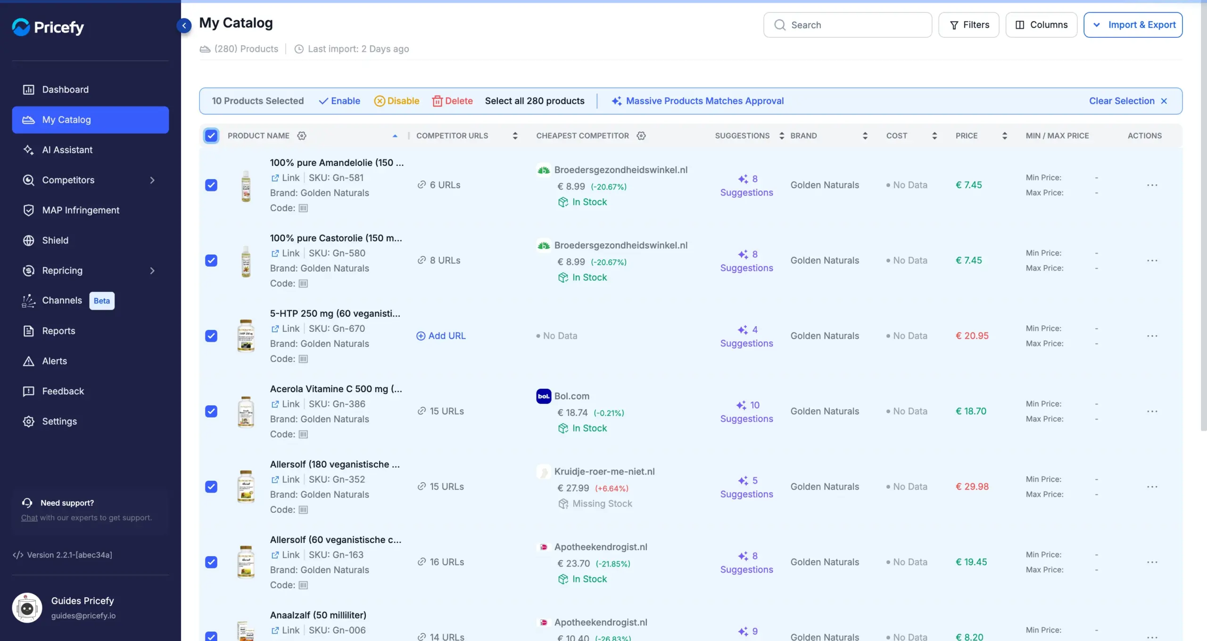Click the page vertical scrollbar
This screenshot has height=641, width=1207.
[x=1204, y=217]
